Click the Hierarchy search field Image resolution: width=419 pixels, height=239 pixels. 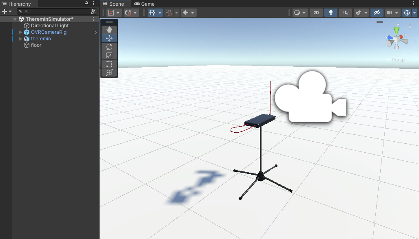click(54, 11)
